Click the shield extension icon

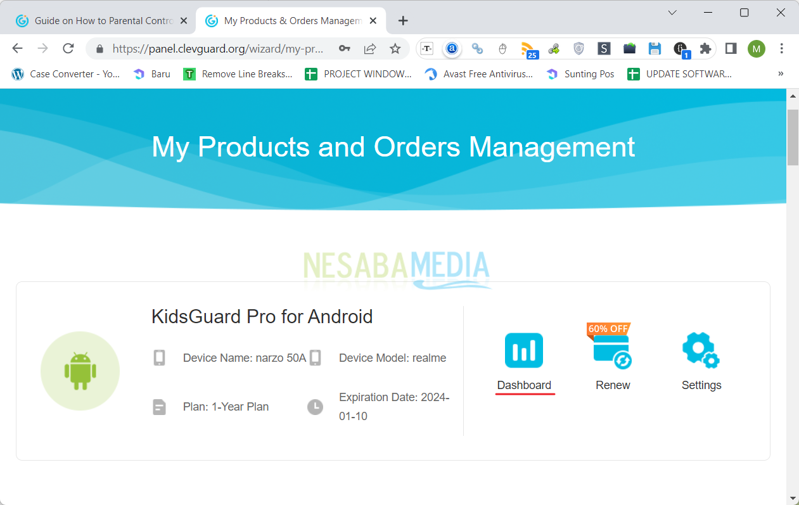click(x=578, y=49)
